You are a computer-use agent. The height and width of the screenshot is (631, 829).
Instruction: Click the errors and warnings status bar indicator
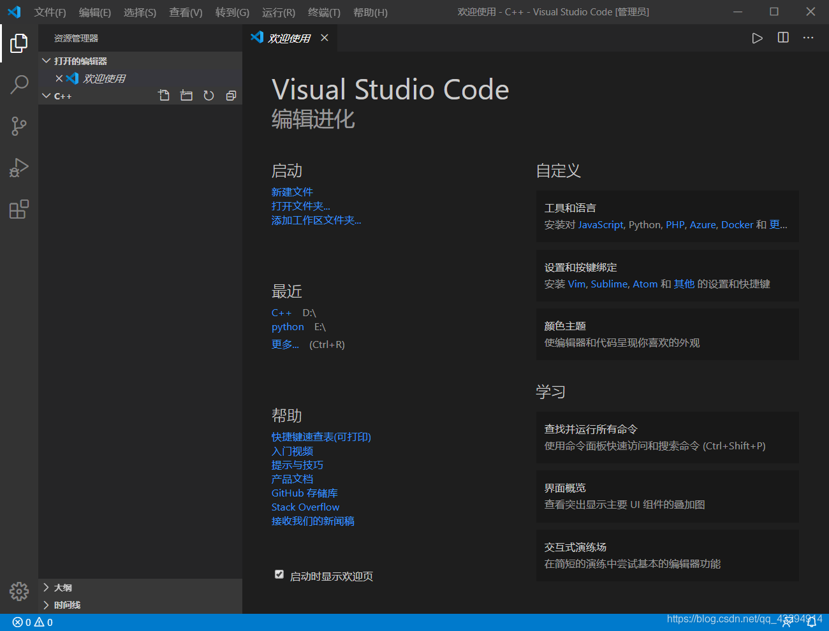click(33, 622)
